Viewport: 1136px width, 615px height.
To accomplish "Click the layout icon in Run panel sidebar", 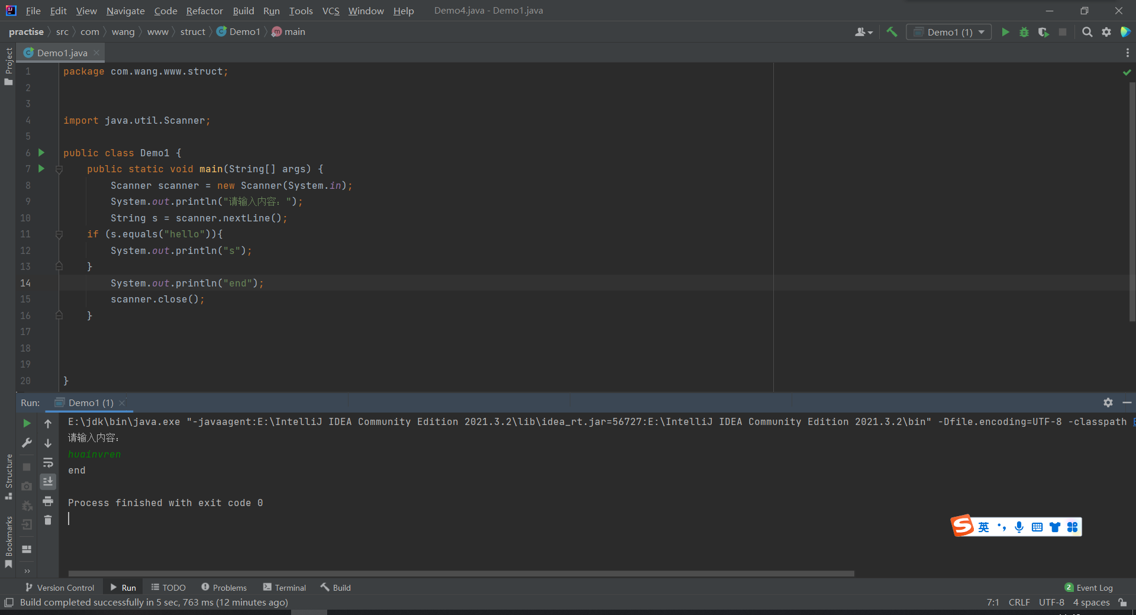I will pos(27,549).
